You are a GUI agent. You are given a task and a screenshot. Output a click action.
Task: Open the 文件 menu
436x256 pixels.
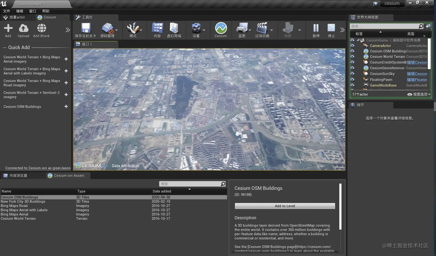click(x=7, y=11)
